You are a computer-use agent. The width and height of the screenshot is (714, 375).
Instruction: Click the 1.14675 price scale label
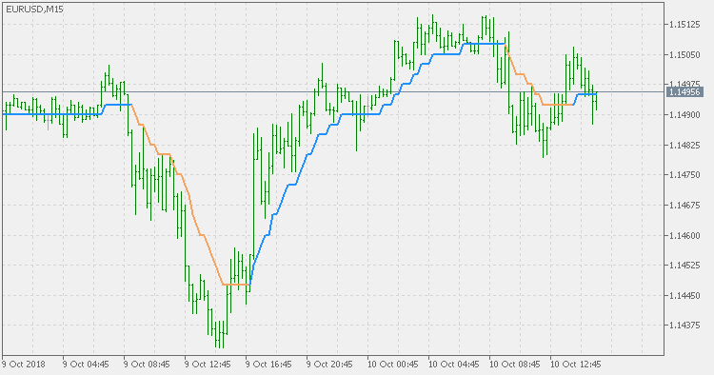684,206
